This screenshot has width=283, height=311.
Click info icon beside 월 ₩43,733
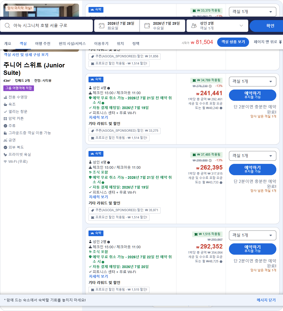point(221,182)
